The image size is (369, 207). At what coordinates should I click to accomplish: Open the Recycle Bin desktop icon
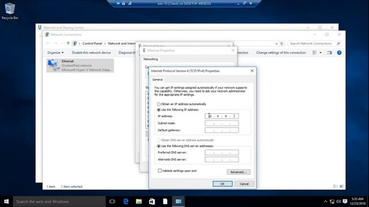(9, 11)
